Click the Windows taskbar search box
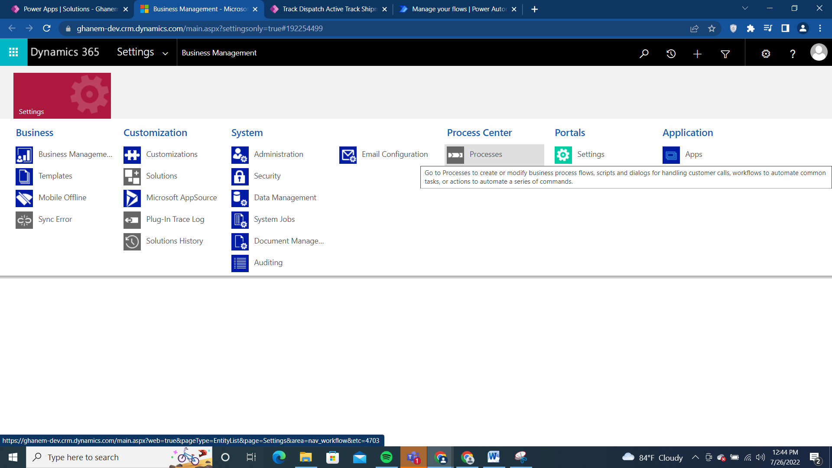The image size is (832, 468). pos(100,457)
